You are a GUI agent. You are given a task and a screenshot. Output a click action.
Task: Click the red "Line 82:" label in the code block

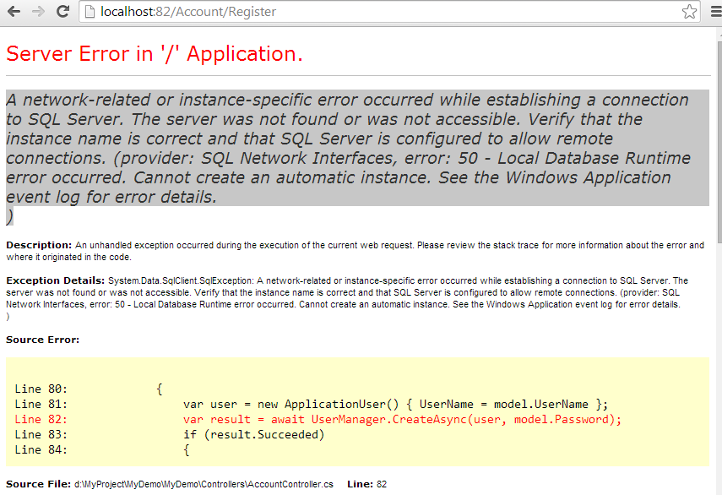coord(41,420)
